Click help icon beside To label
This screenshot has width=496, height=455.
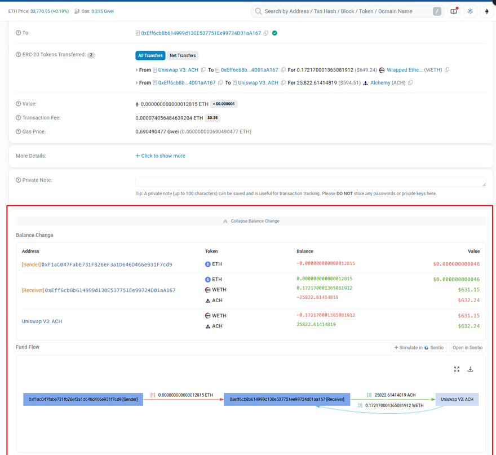tap(19, 33)
